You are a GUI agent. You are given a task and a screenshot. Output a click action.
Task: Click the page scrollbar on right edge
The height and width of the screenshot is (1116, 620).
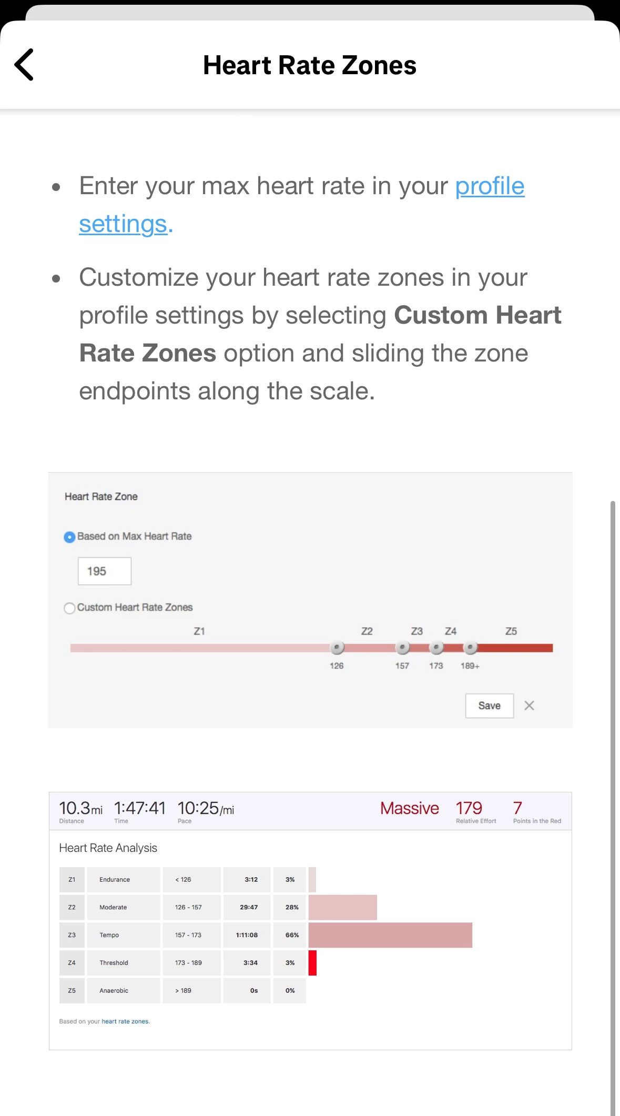(x=613, y=808)
